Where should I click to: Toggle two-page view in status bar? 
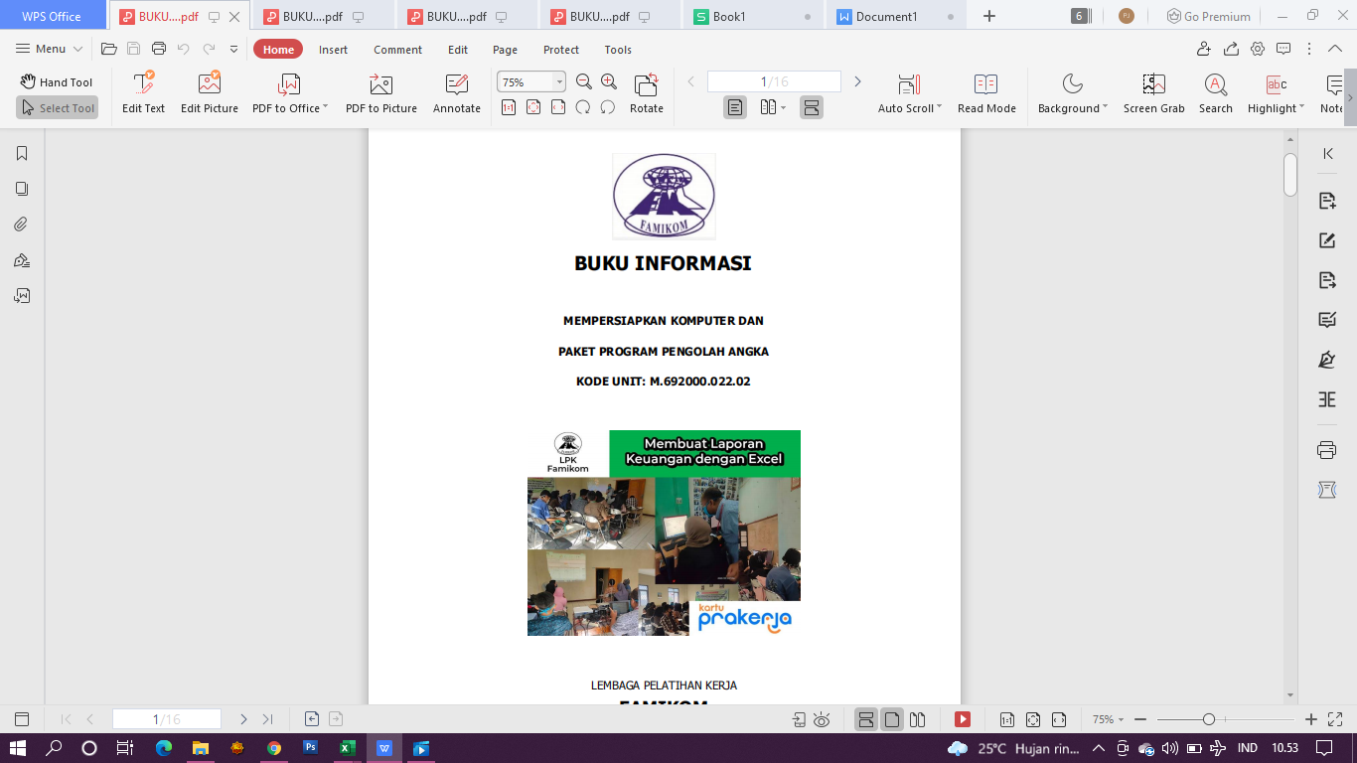coord(918,719)
